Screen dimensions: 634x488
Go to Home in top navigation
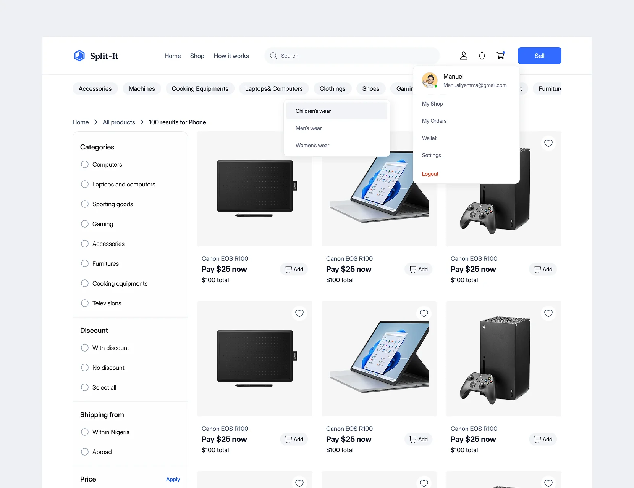point(173,56)
